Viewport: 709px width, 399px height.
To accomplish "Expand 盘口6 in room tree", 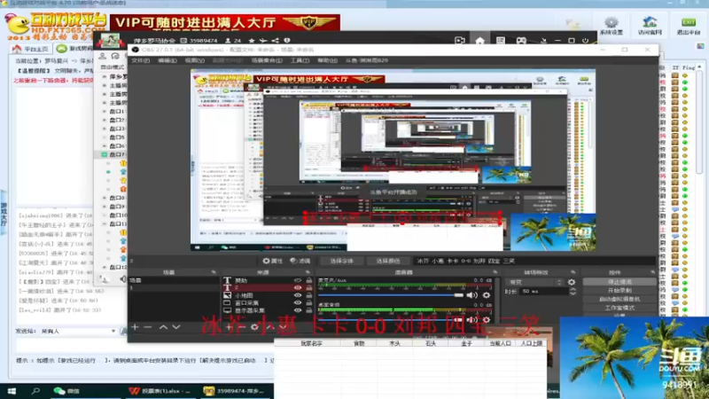I will 105,145.
